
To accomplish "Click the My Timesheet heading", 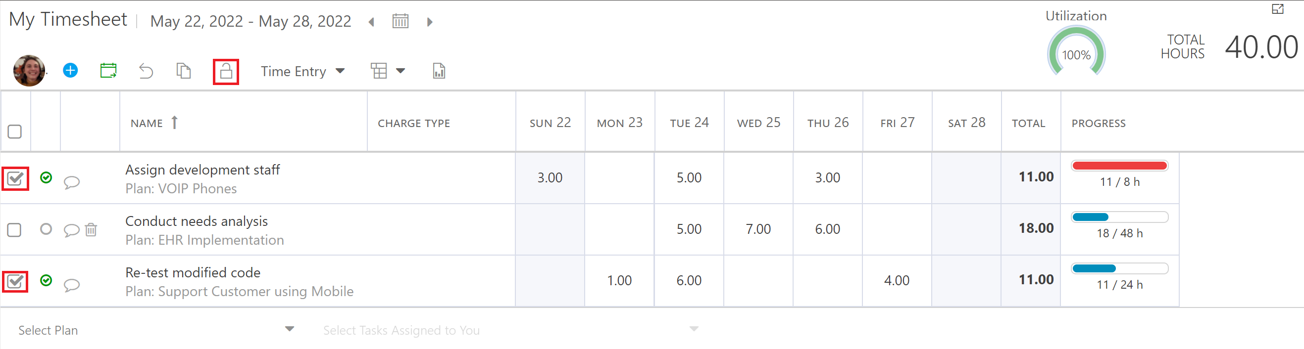I will pyautogui.click(x=67, y=19).
